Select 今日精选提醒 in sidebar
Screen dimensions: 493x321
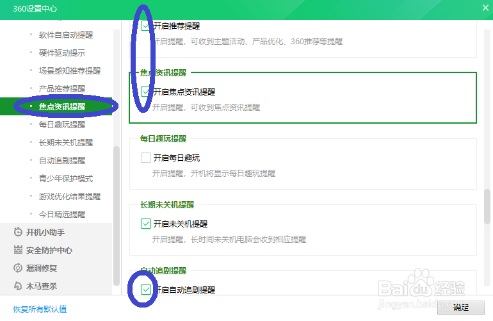62,214
